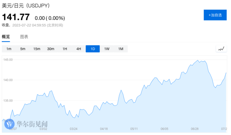Add USDJPY to watchlist with +加自选

(215, 15)
